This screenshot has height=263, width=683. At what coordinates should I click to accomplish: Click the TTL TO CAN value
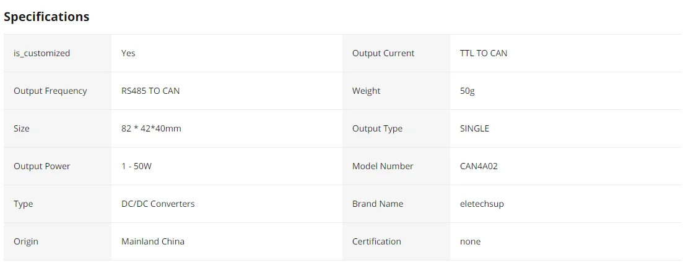(483, 53)
